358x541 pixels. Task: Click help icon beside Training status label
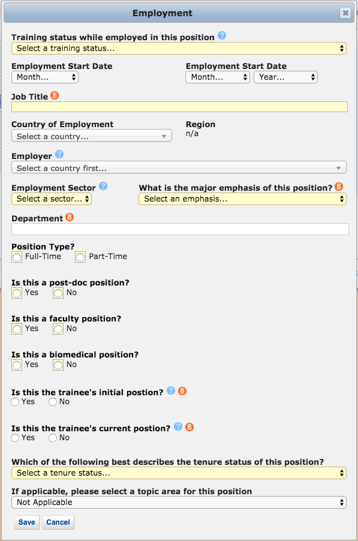pyautogui.click(x=222, y=35)
